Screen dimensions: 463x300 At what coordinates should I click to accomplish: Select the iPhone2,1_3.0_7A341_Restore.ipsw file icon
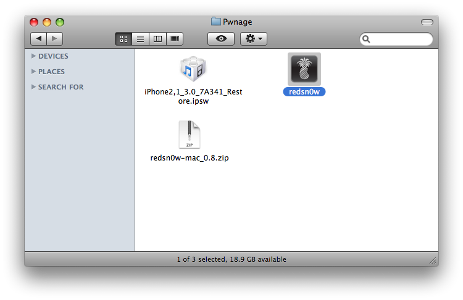[193, 69]
